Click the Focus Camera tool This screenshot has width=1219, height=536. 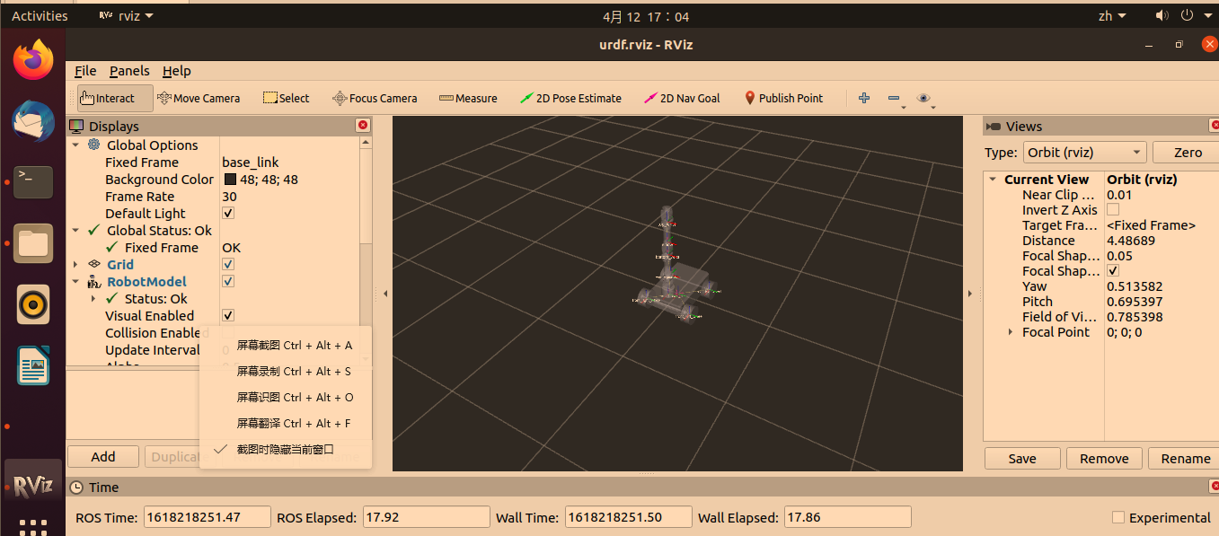tap(375, 99)
